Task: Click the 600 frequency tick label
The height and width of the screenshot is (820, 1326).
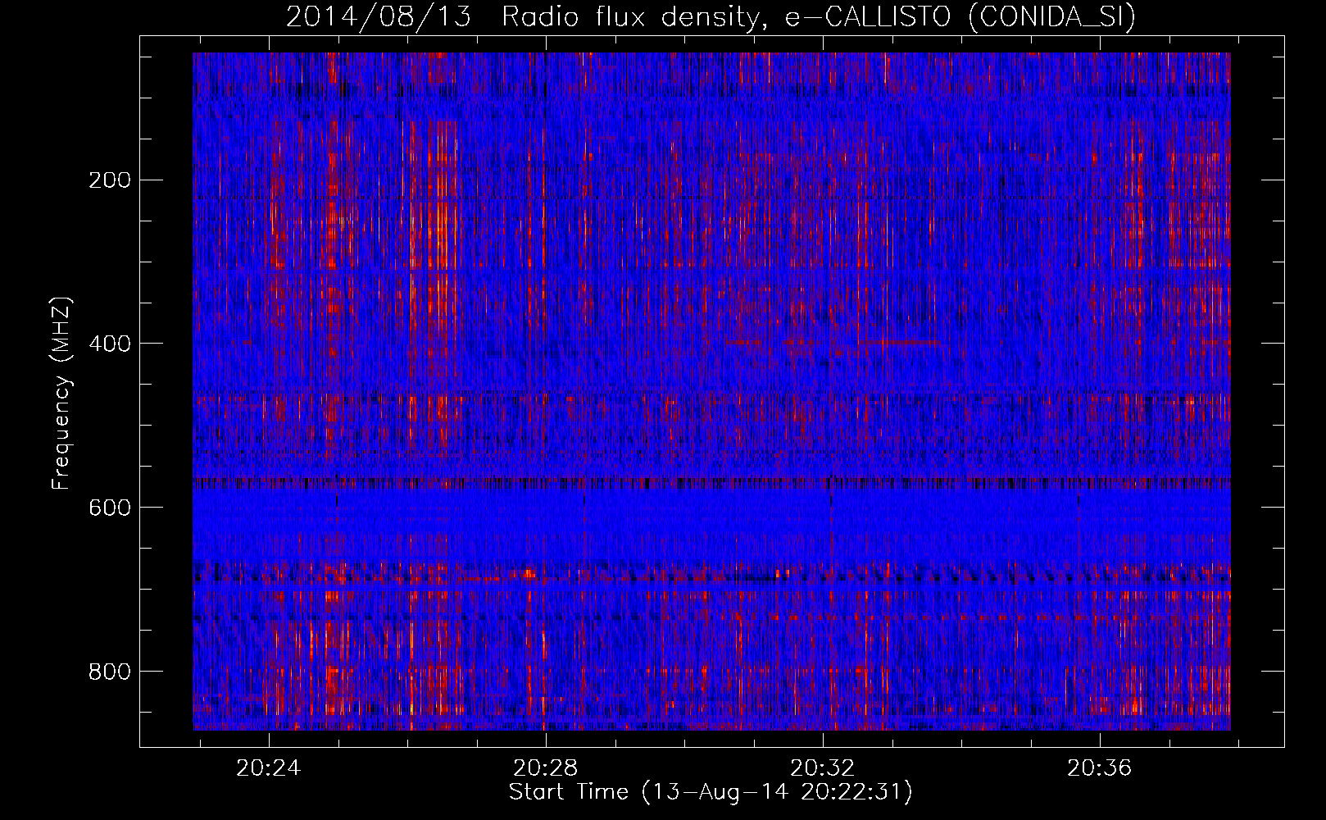Action: click(110, 508)
